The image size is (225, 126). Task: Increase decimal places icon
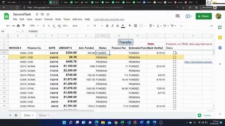(x=59, y=26)
